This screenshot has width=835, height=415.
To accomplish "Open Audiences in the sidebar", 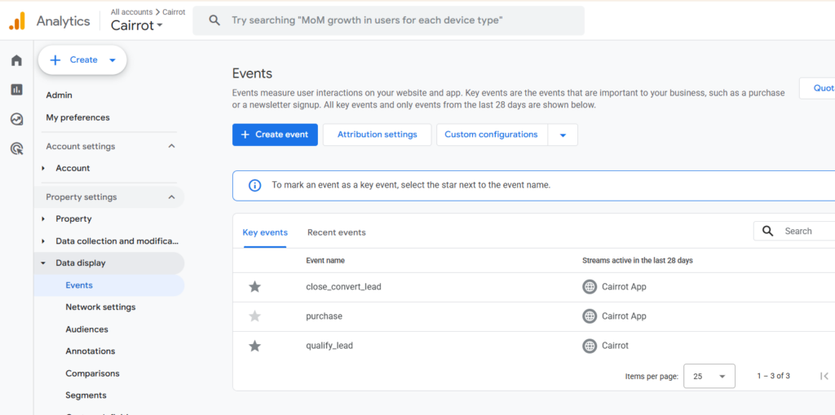I will pyautogui.click(x=86, y=329).
